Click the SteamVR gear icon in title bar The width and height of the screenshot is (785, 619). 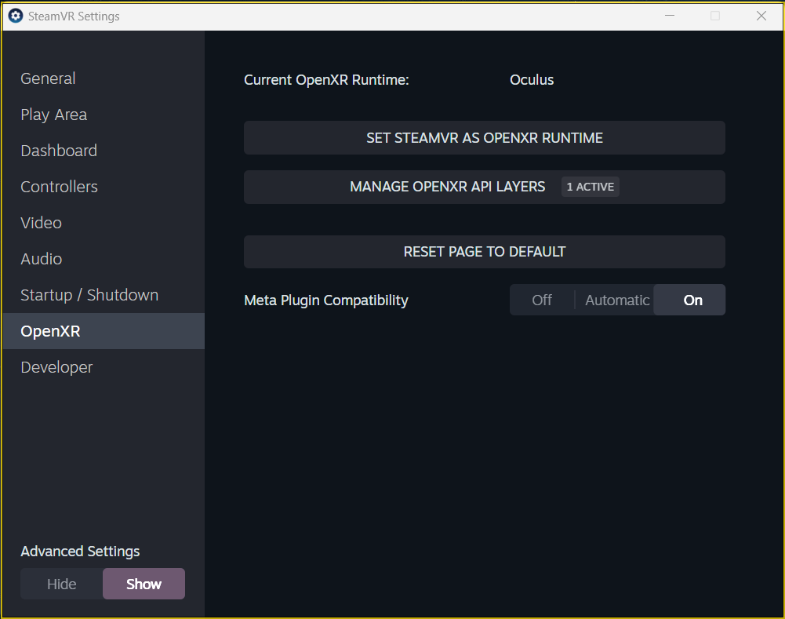click(16, 16)
